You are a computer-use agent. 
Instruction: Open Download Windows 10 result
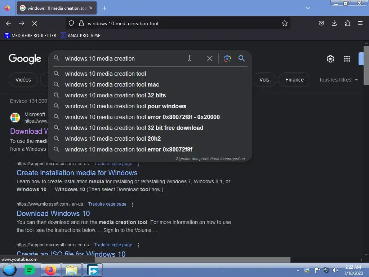[x=53, y=214]
